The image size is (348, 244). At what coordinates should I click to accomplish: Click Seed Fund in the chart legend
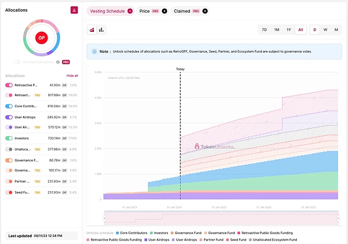237,239
